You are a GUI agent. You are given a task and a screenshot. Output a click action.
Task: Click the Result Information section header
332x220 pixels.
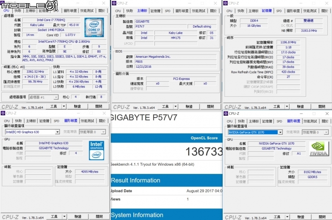[166, 180]
